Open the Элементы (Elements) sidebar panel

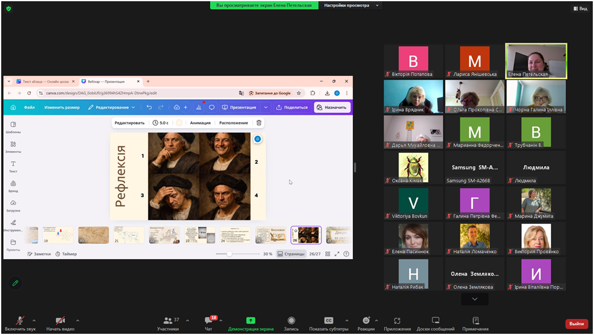[x=13, y=146]
